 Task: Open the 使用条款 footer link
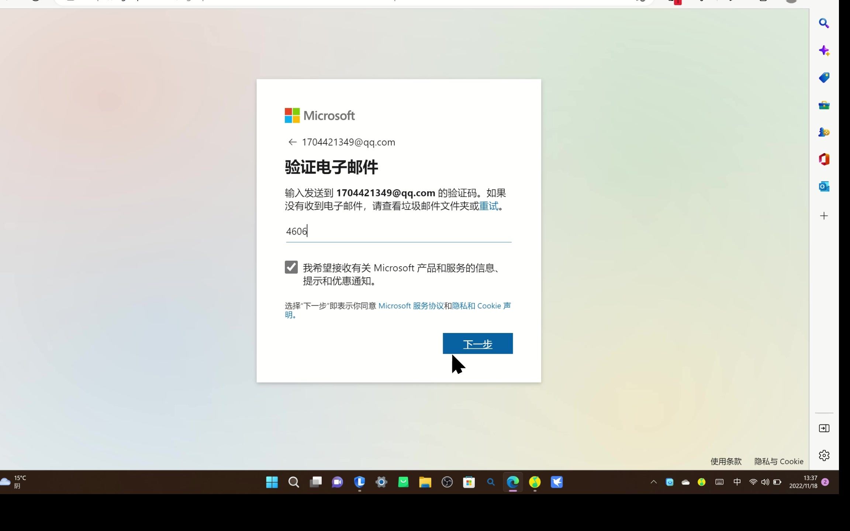726,461
